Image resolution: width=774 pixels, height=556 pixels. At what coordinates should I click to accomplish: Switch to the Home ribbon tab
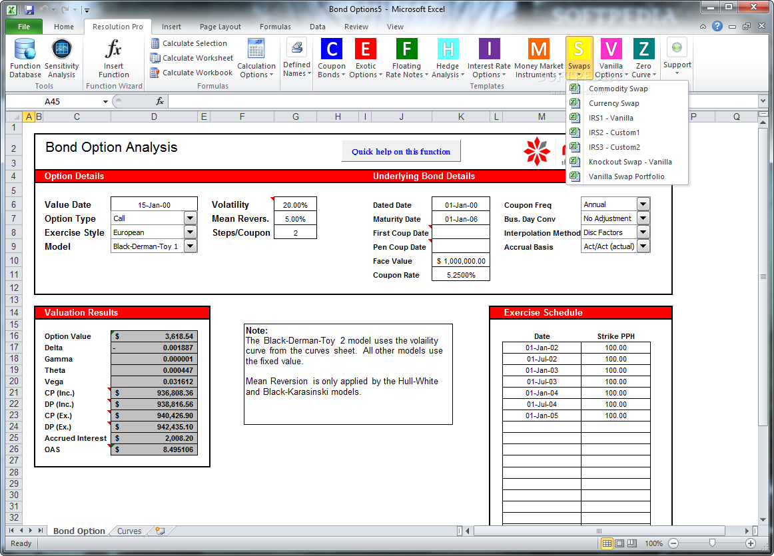pos(64,27)
